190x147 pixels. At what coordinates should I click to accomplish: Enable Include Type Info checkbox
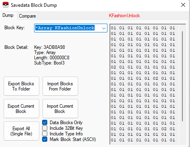tap(45, 134)
